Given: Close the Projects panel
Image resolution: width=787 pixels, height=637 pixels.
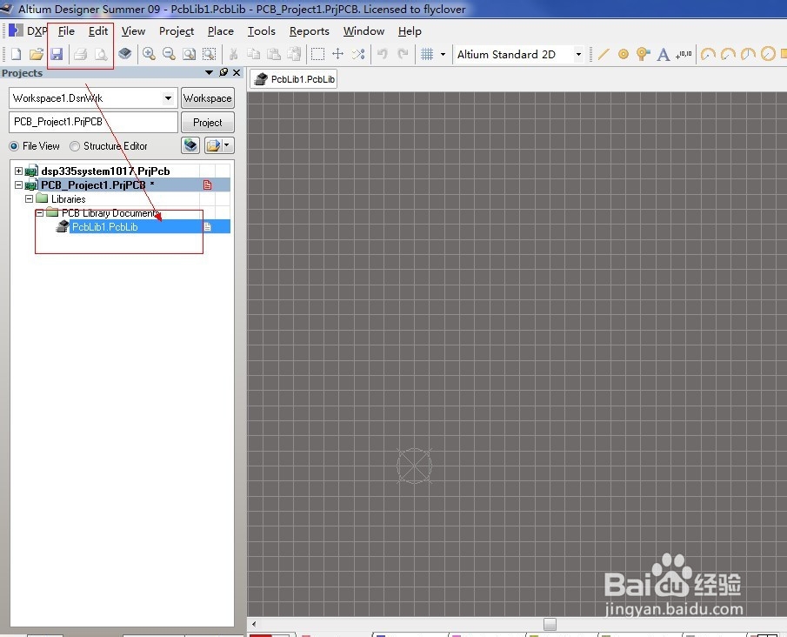Looking at the screenshot, I should (237, 72).
